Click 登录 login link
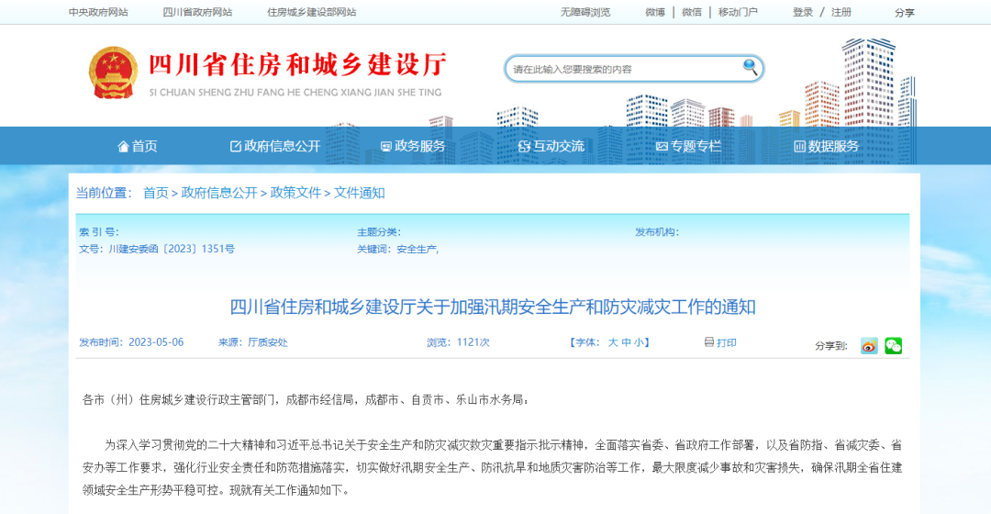The height and width of the screenshot is (514, 991). click(803, 12)
